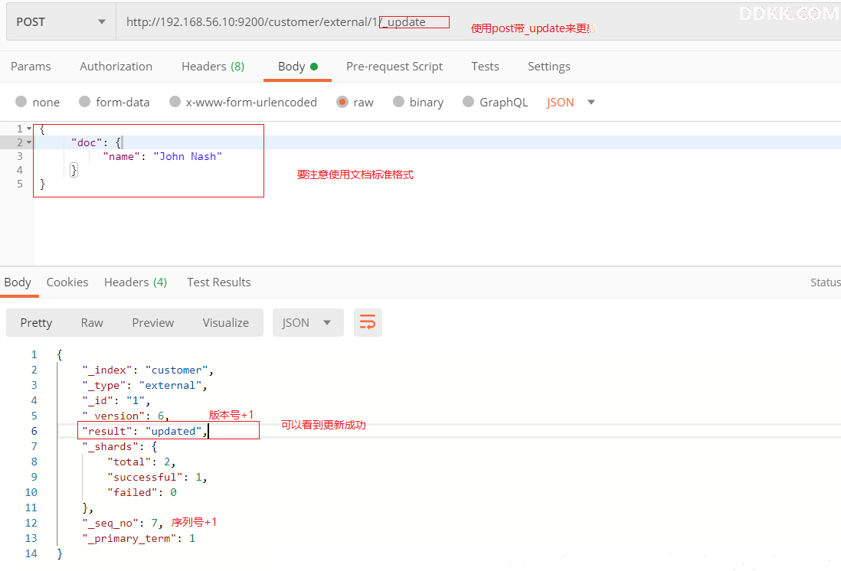841x571 pixels.
Task: Open the POST method dropdown
Action: [61, 22]
